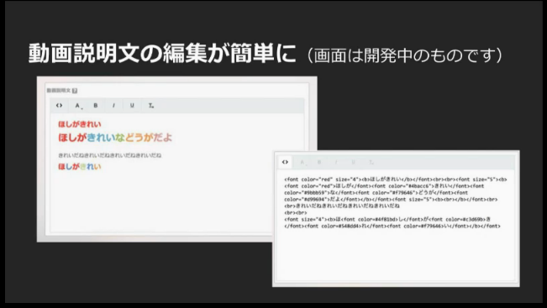Select the greyed-out italic I, right editor
The height and width of the screenshot is (308, 547).
336,162
